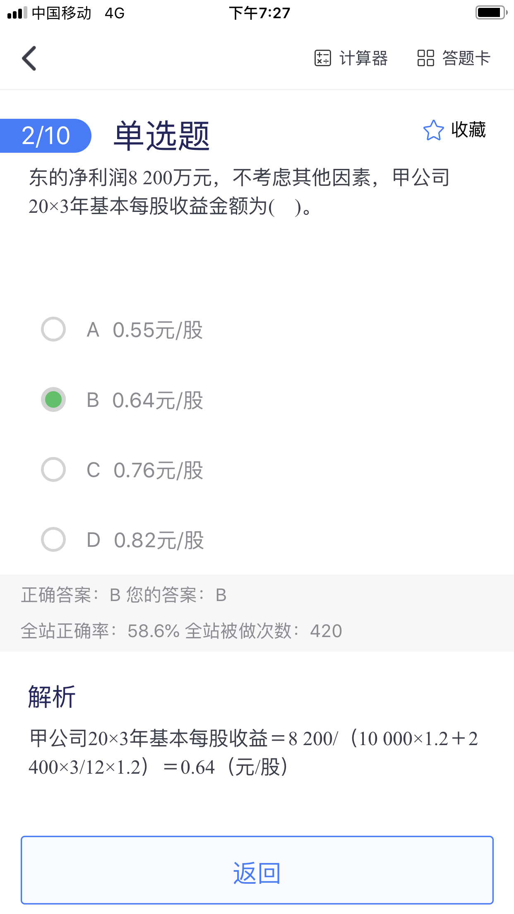Select radio option A
514x914 pixels.
coord(53,330)
